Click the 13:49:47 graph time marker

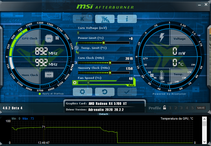44,143
